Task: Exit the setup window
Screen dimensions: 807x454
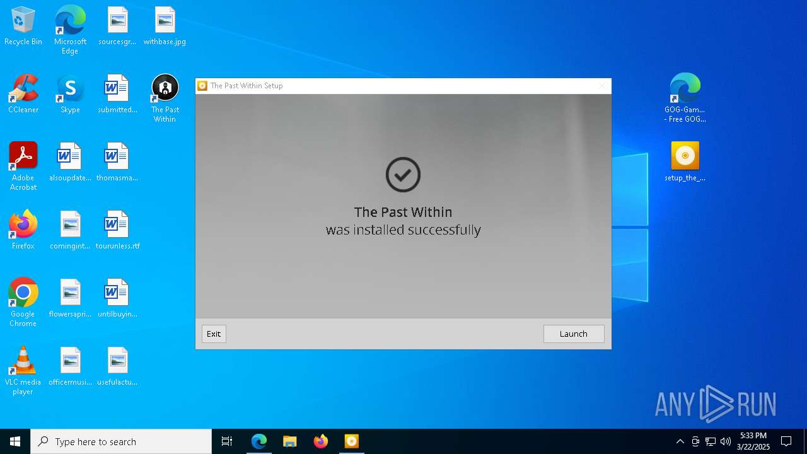Action: [214, 334]
